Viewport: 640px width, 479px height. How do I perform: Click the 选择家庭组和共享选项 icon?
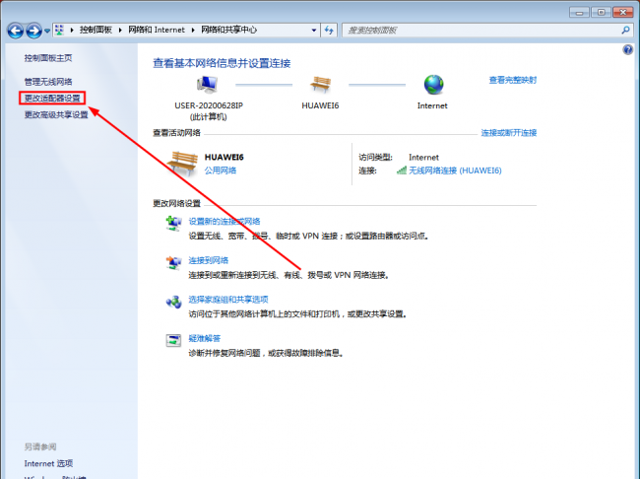coord(173,302)
